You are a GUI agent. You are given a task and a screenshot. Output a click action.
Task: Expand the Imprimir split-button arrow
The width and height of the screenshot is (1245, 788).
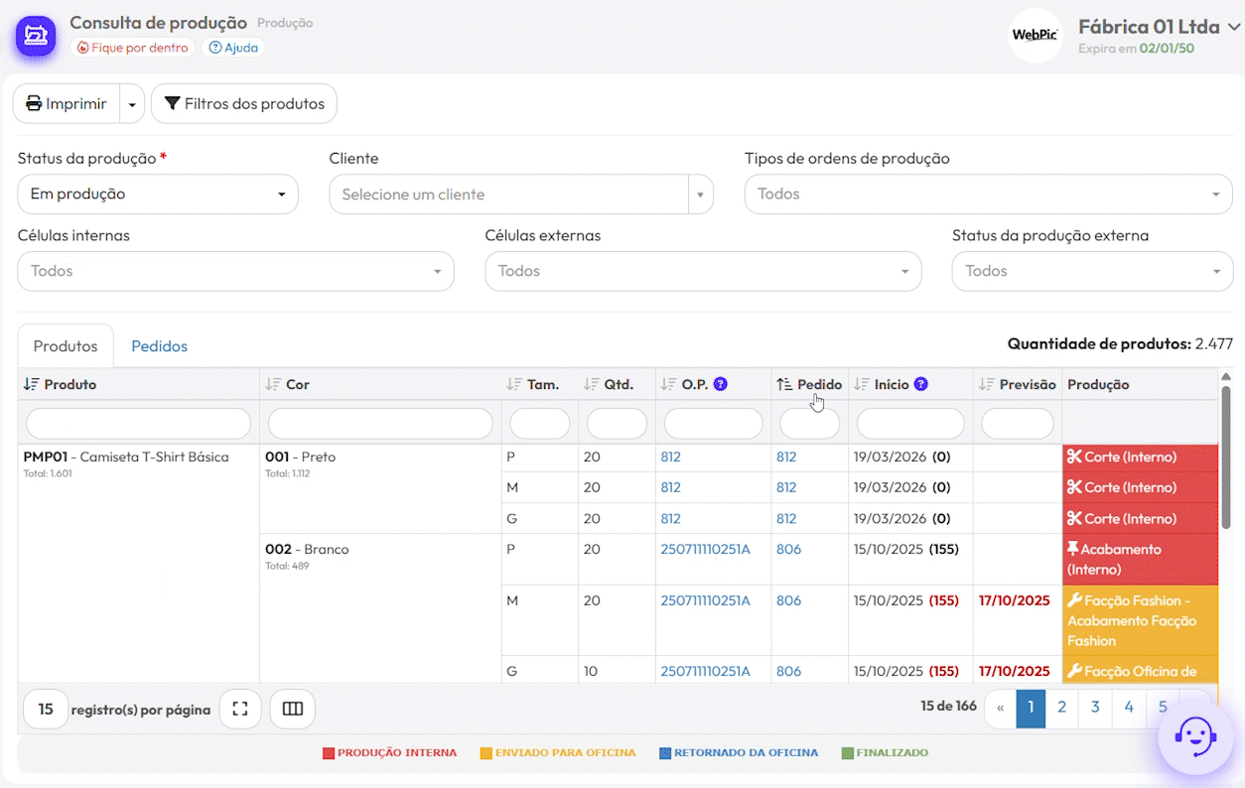click(x=132, y=104)
